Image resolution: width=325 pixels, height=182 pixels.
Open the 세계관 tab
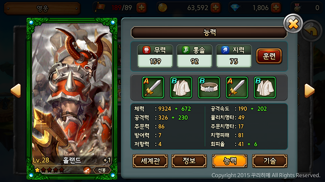point(150,161)
